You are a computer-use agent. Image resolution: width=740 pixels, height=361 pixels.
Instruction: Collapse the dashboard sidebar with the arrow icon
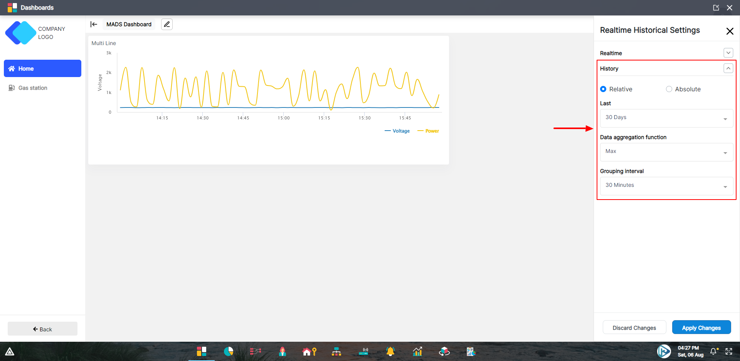pyautogui.click(x=94, y=24)
